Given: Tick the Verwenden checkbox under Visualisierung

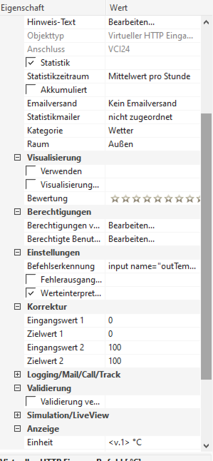Looking at the screenshot, I should tap(31, 171).
